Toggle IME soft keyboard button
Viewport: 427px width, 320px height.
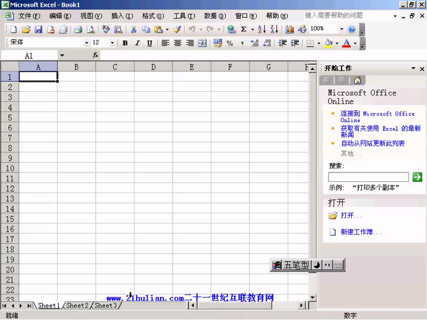coord(338,265)
